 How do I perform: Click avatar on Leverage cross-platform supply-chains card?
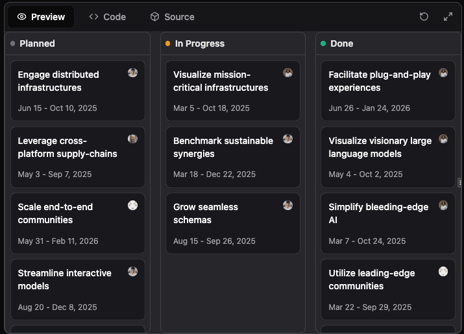pos(133,139)
